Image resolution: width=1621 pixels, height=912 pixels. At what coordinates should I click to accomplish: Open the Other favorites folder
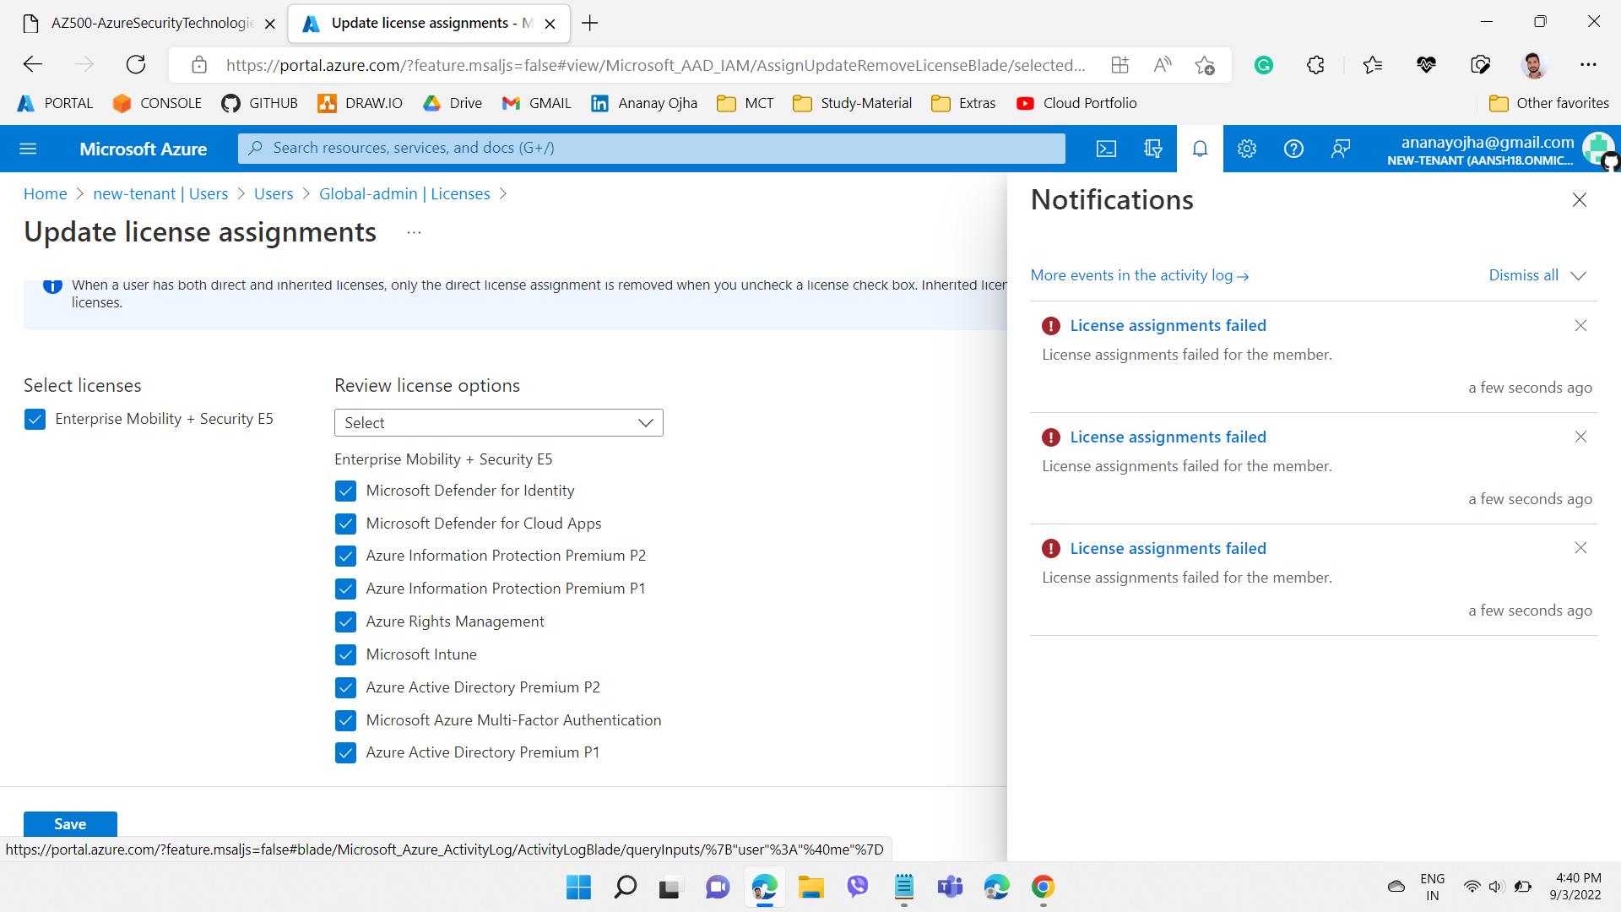point(1549,103)
